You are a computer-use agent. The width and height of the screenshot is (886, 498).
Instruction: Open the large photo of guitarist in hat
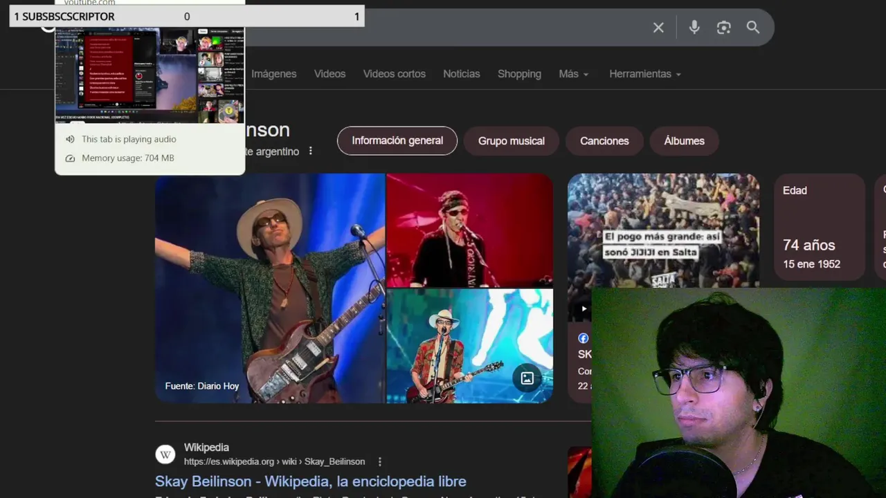coord(269,288)
